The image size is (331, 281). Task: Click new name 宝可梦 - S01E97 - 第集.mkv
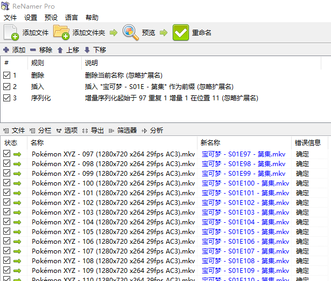click(x=244, y=154)
